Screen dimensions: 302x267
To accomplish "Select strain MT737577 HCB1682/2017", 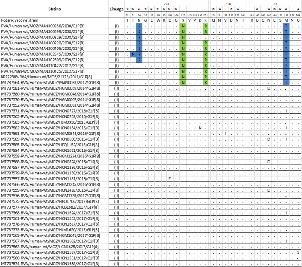I will [x=49, y=207].
